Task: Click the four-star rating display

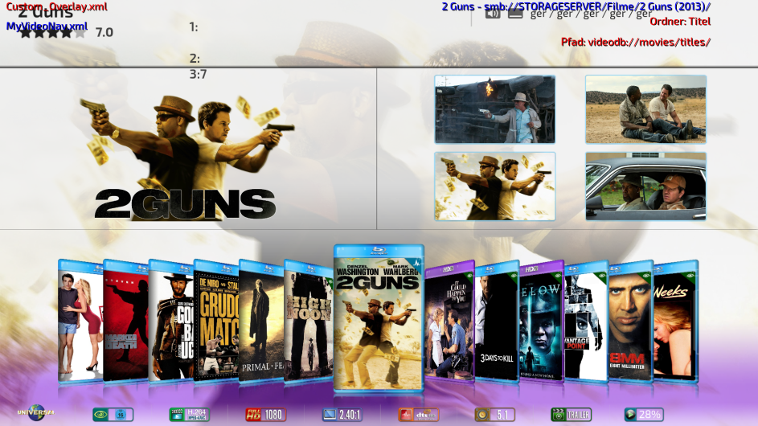Action: [52, 32]
